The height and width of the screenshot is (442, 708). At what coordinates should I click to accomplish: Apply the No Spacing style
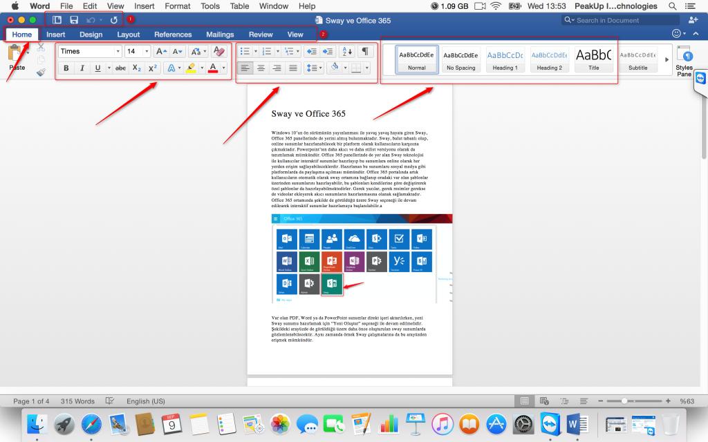pyautogui.click(x=460, y=59)
